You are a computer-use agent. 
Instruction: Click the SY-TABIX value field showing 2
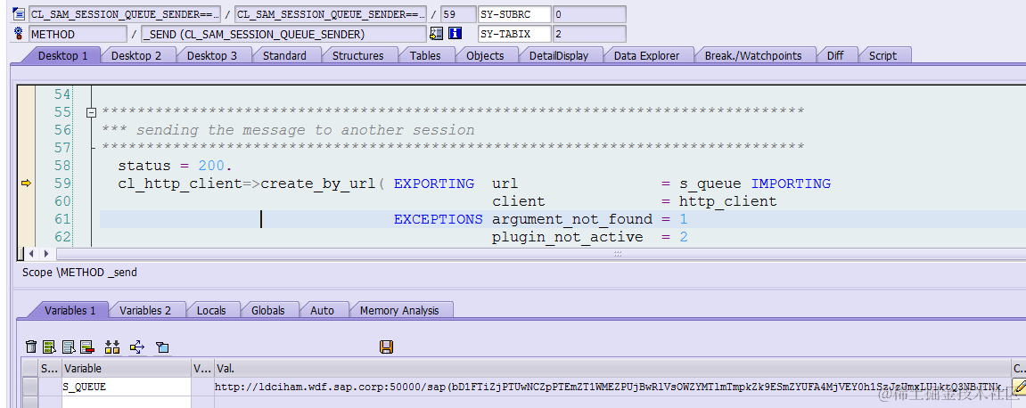[x=589, y=34]
